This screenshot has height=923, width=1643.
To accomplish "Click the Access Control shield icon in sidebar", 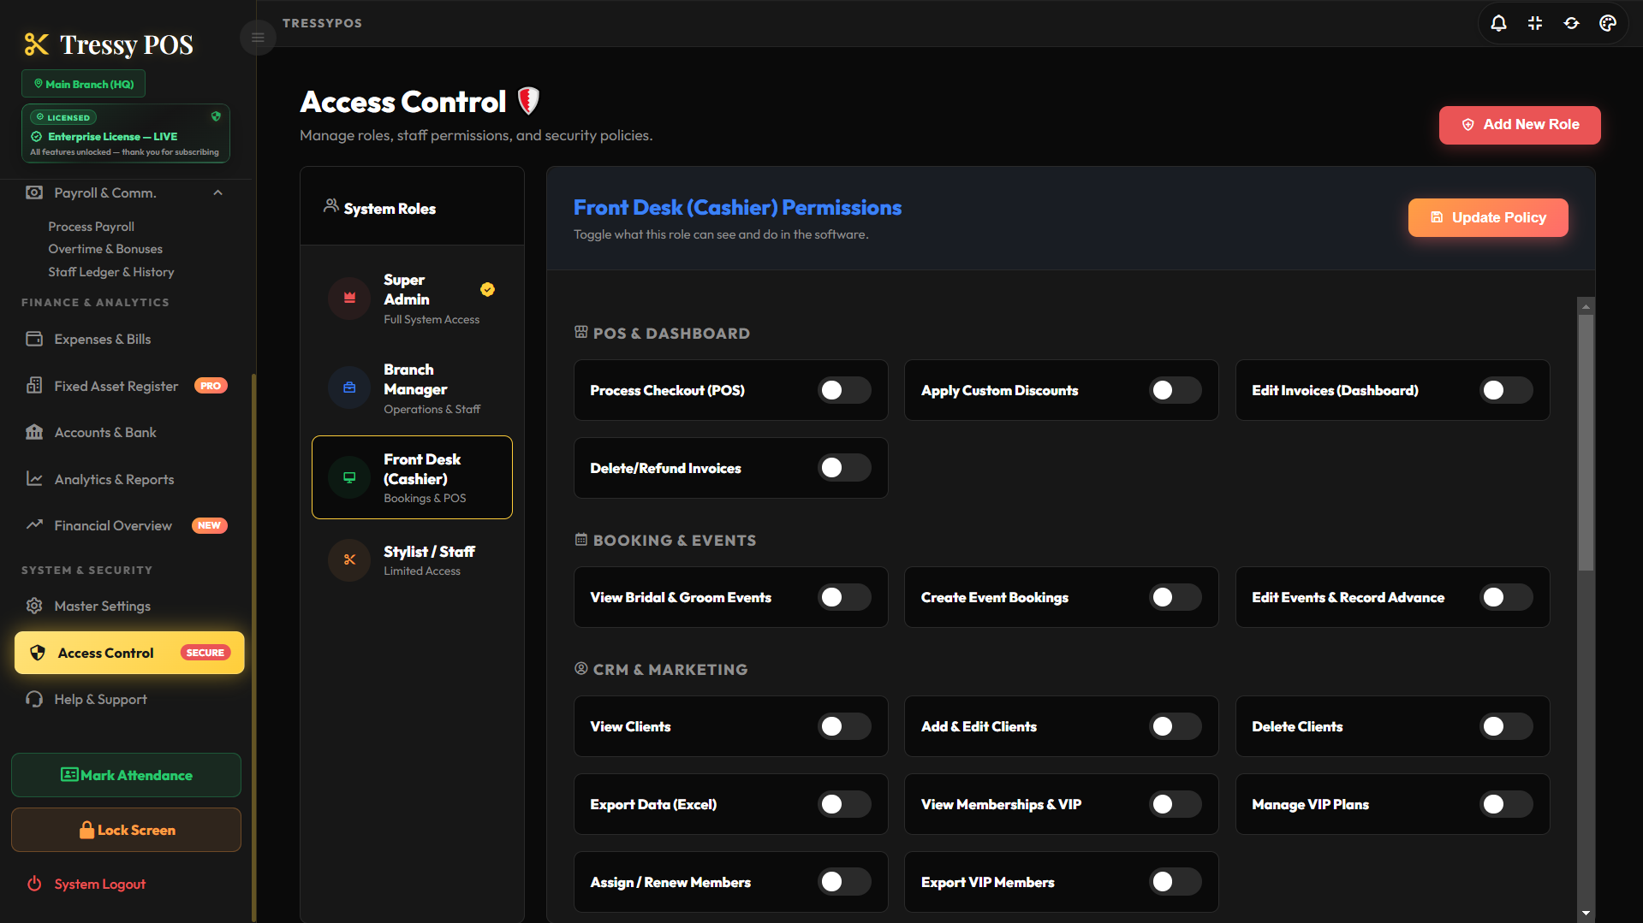I will [38, 653].
